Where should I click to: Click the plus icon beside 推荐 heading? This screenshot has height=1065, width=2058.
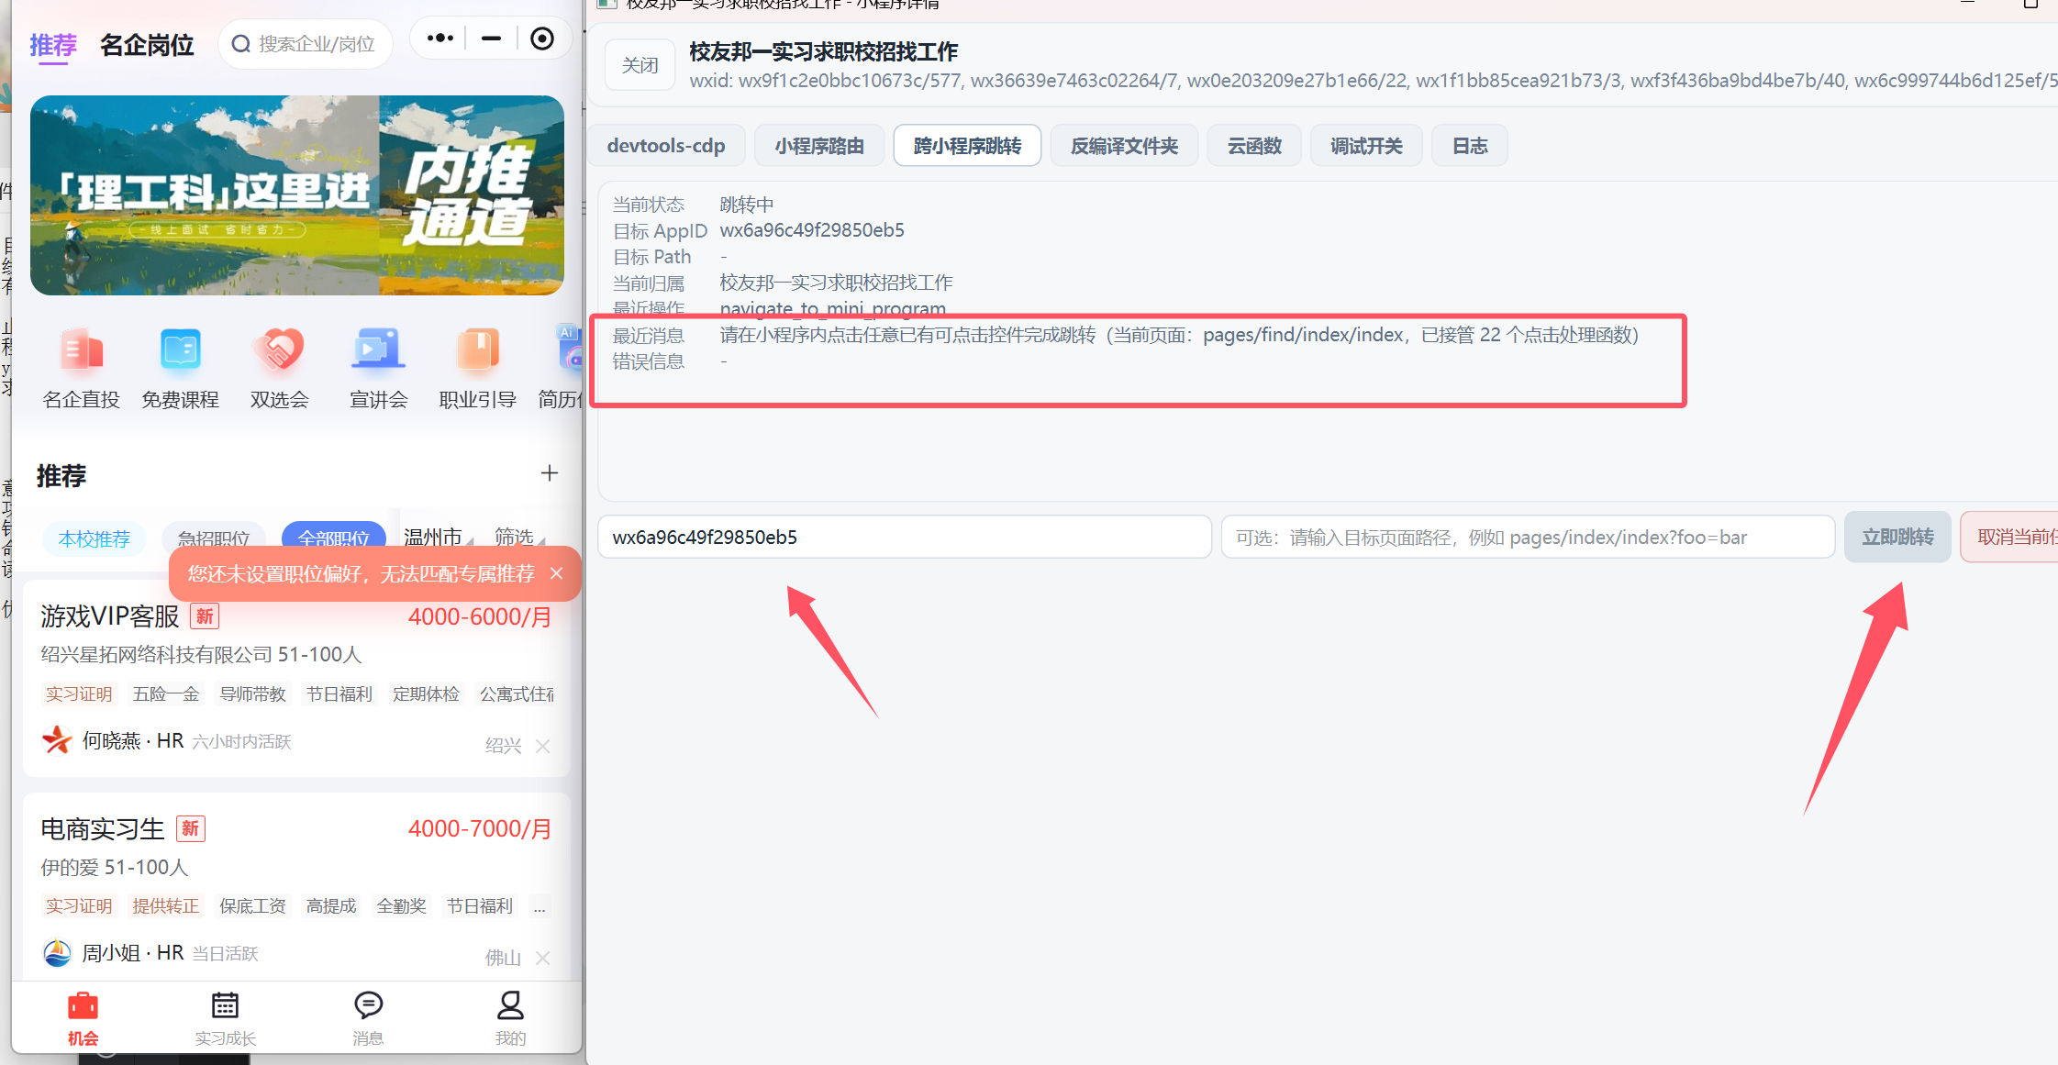550,473
